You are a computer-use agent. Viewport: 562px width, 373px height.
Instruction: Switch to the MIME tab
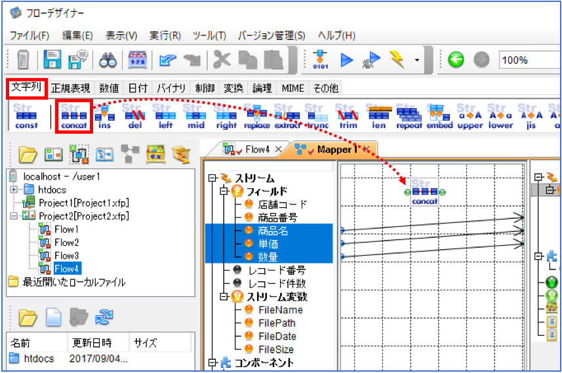pyautogui.click(x=292, y=88)
